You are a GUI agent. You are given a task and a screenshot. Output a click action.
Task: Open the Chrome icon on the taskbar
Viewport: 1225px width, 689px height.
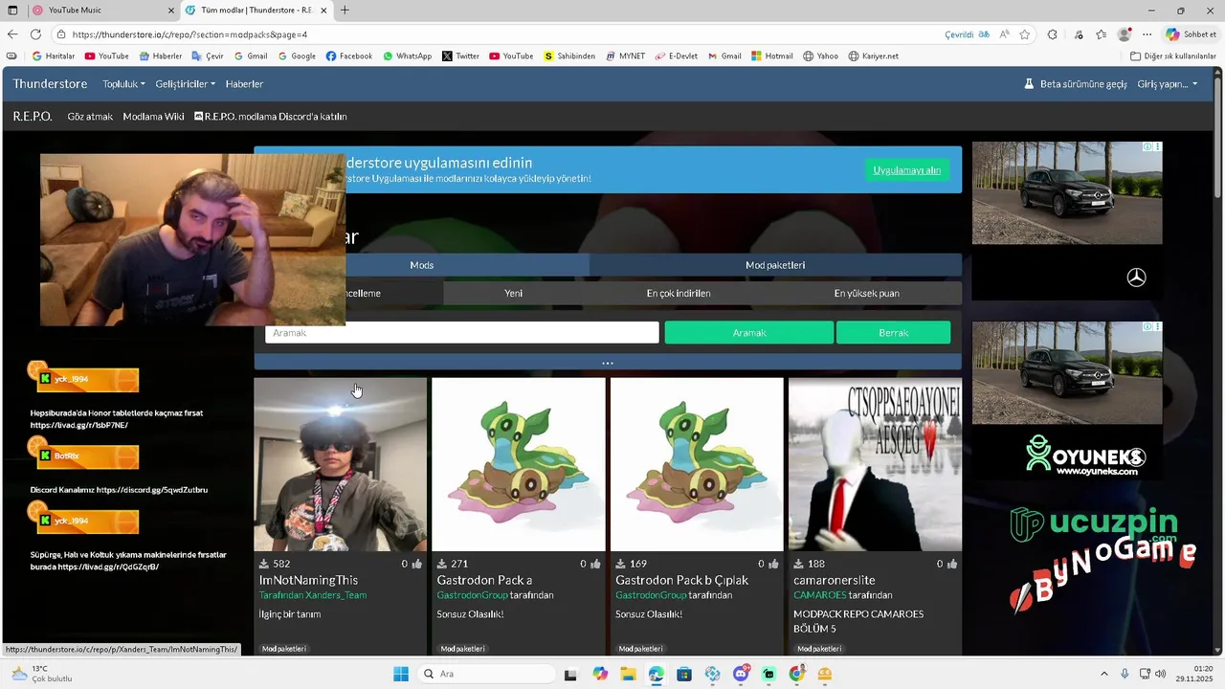click(x=797, y=674)
